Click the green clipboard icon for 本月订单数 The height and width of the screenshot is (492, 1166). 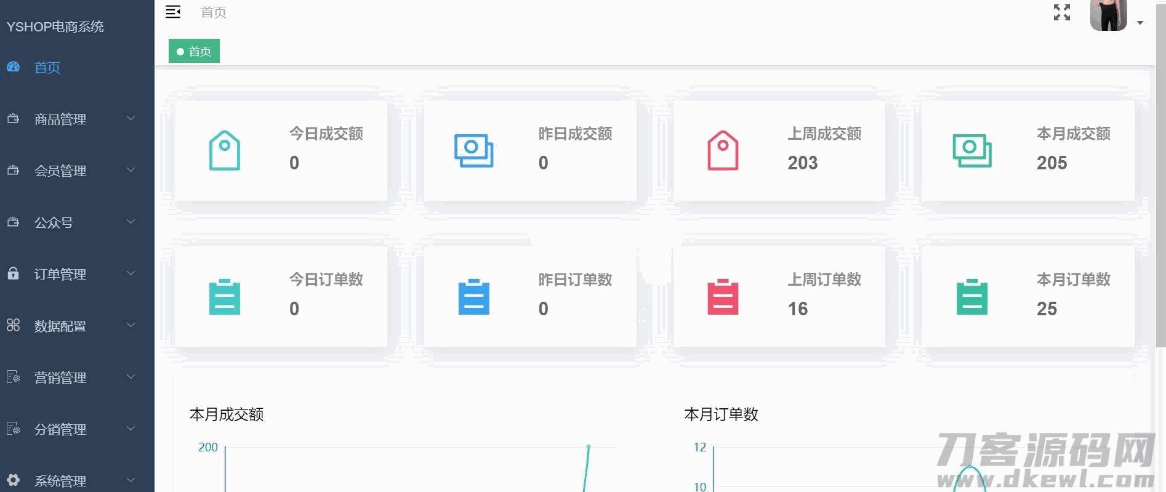(x=971, y=297)
